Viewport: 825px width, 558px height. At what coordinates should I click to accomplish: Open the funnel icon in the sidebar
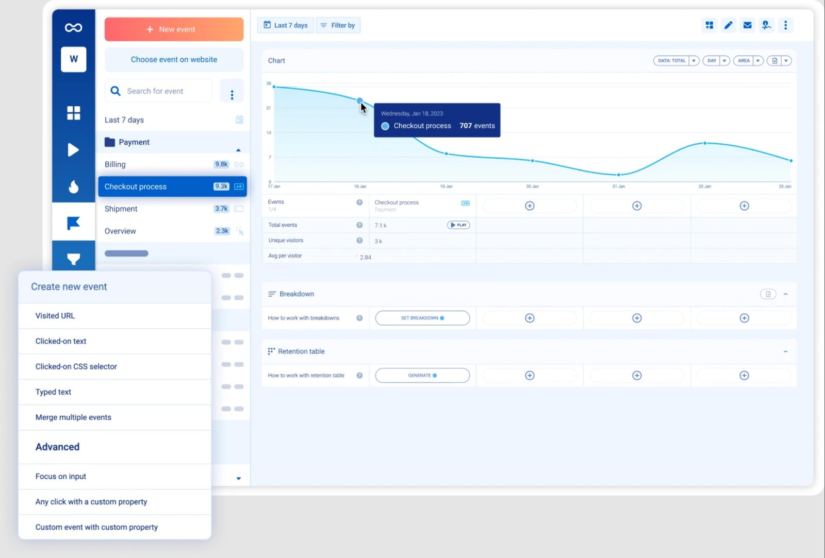pyautogui.click(x=74, y=259)
